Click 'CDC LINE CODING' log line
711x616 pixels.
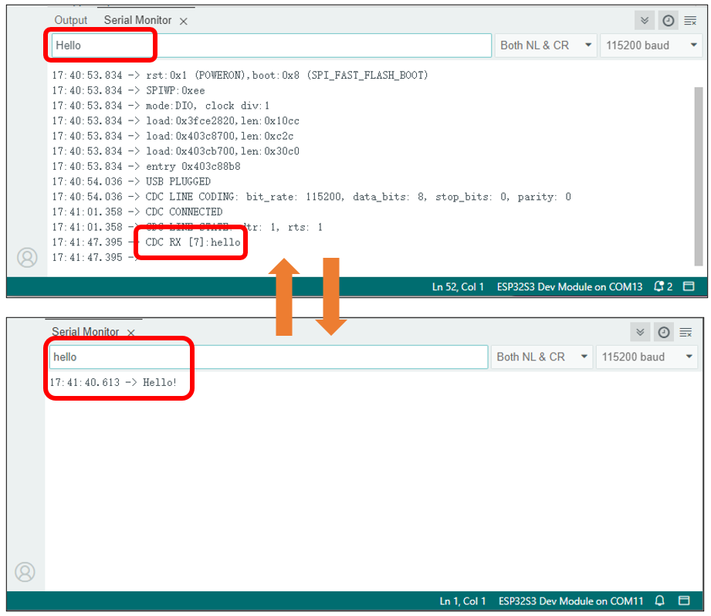[312, 197]
